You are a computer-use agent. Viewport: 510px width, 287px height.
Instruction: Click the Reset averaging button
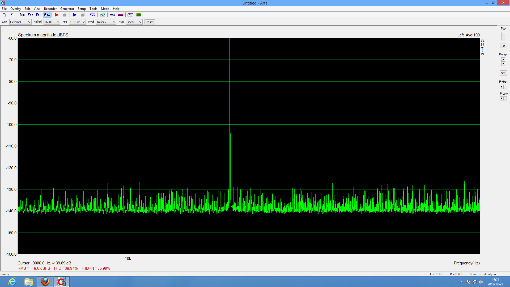click(x=150, y=22)
